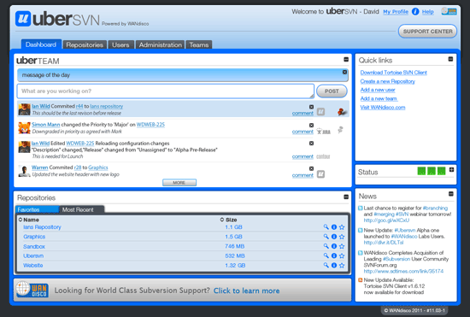
Task: Switch to the Teams tab
Action: tap(199, 44)
